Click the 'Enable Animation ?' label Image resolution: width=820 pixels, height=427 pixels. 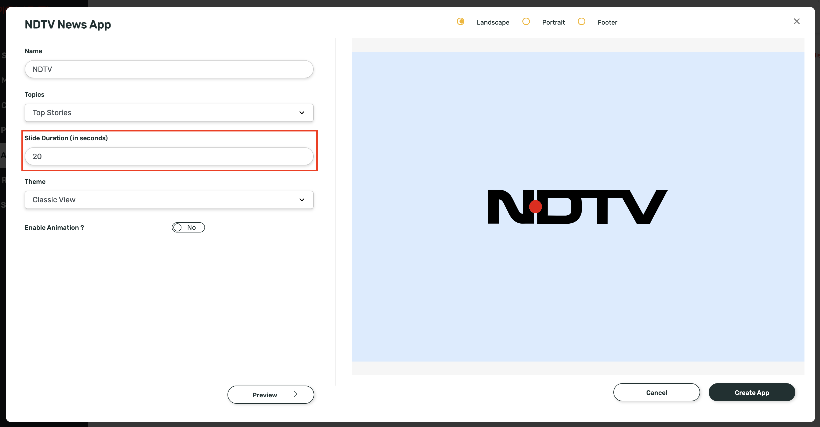point(54,228)
